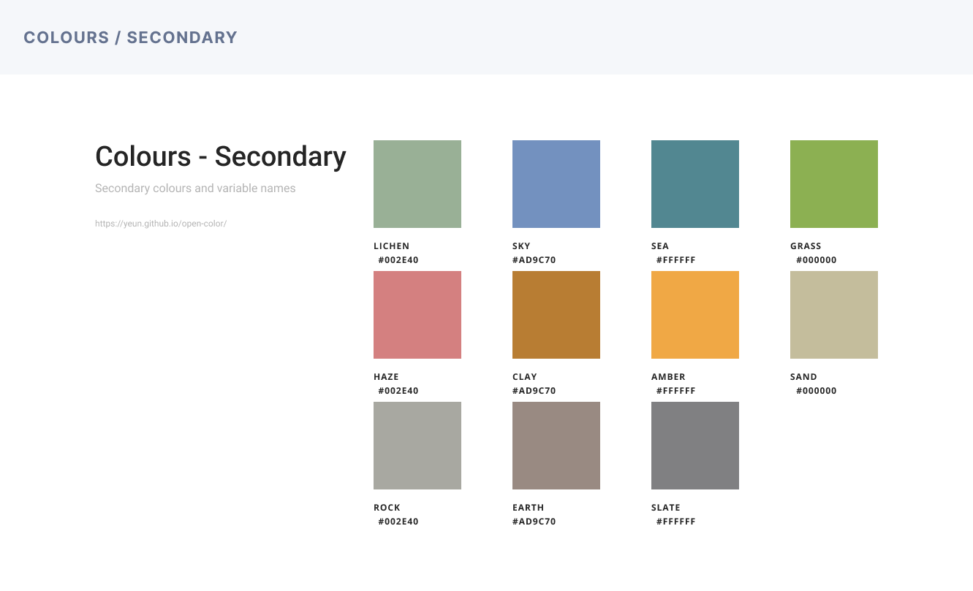The height and width of the screenshot is (591, 973).
Task: Select the Haze pink colour swatch
Action: point(417,315)
